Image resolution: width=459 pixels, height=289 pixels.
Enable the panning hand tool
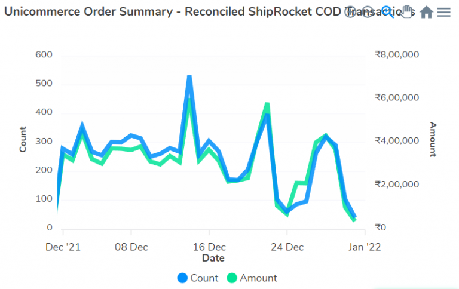point(406,12)
